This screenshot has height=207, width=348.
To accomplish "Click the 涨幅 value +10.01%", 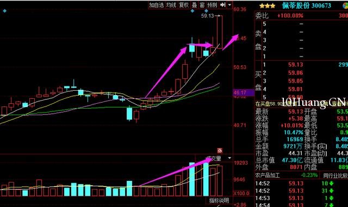I will tap(291, 126).
